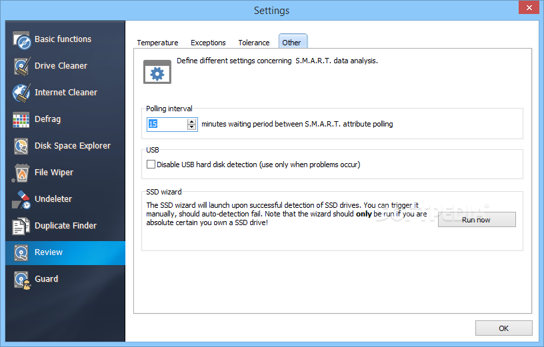
Task: Open the Exceptions tab
Action: (208, 43)
